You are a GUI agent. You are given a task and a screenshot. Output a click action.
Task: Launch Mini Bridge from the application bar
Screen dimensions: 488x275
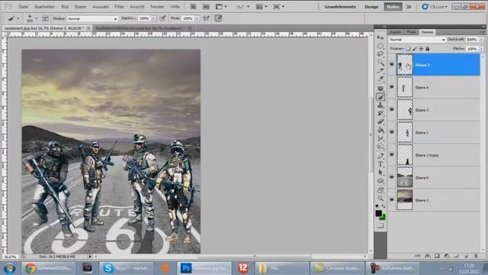(x=206, y=7)
